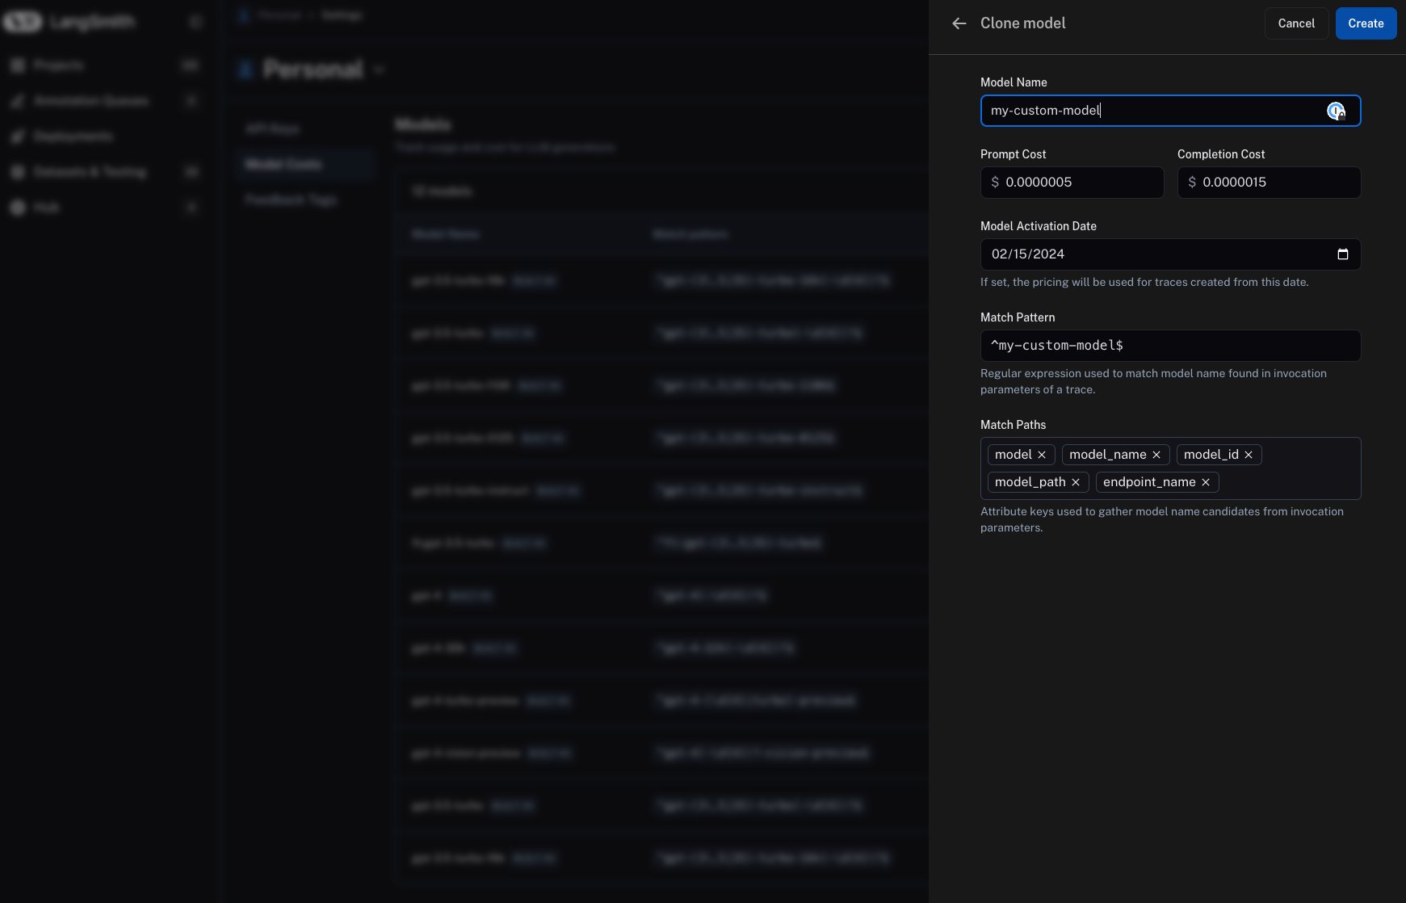Select the endpoint_name tag text
The height and width of the screenshot is (903, 1406).
[1149, 482]
